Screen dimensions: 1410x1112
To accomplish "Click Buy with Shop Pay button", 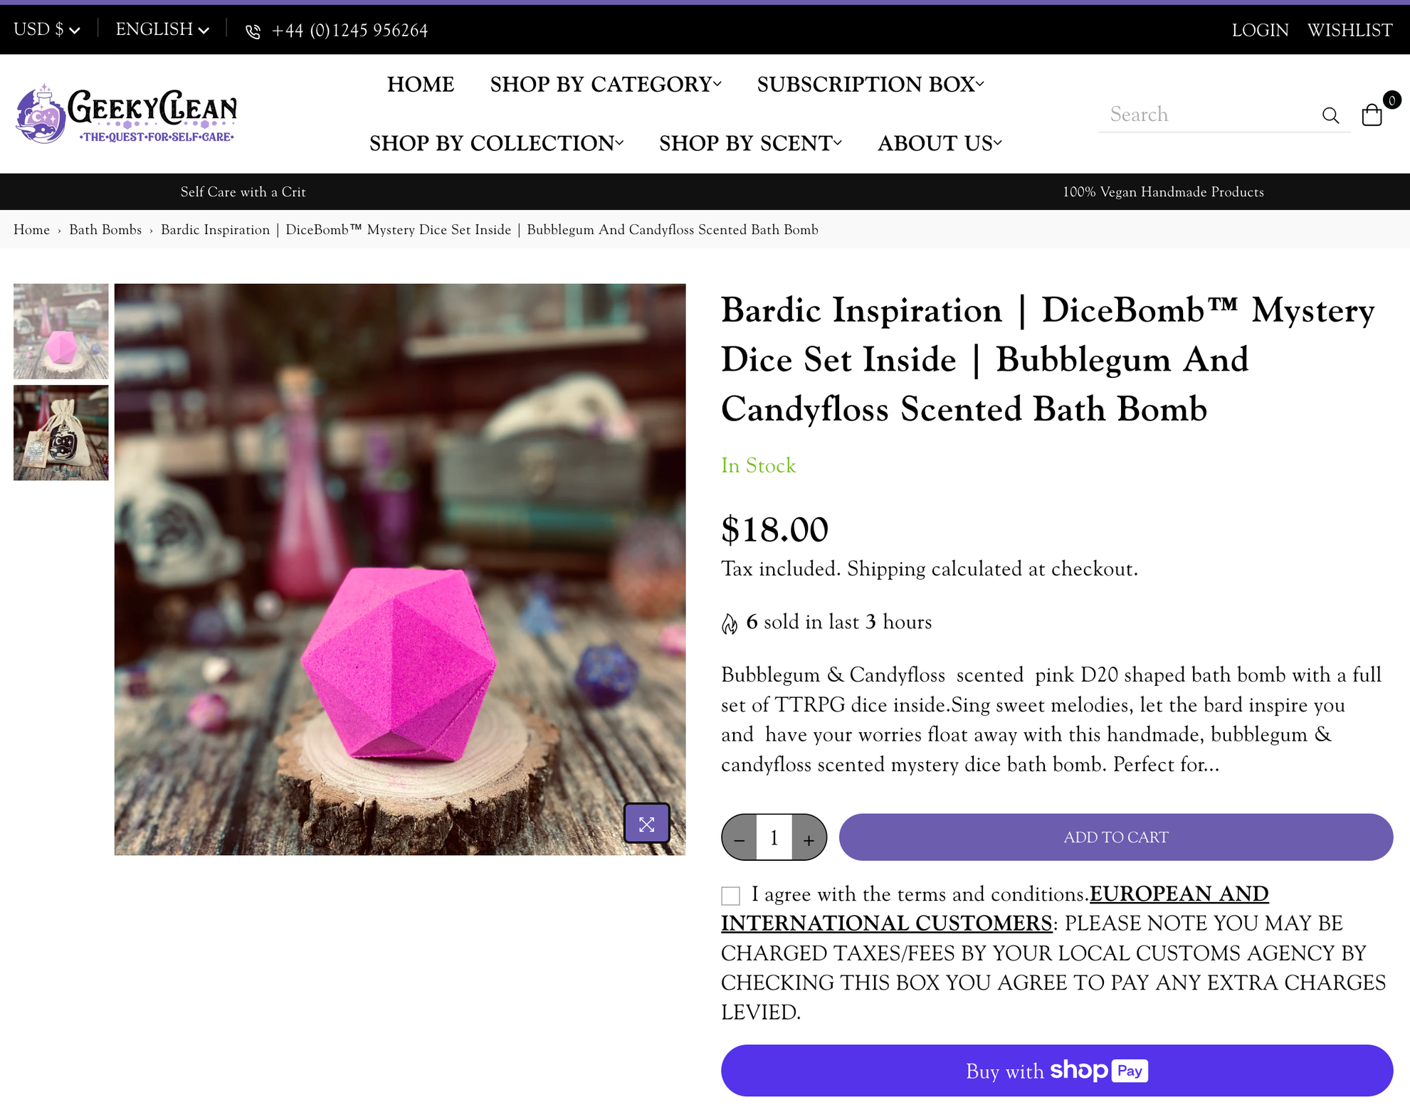I will [1056, 1071].
